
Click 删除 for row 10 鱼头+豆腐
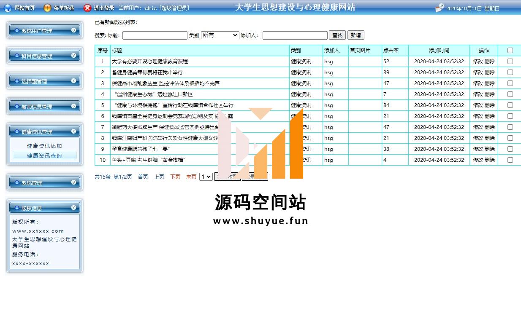(490, 160)
